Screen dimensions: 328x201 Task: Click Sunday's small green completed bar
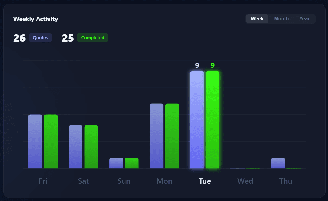(132, 163)
